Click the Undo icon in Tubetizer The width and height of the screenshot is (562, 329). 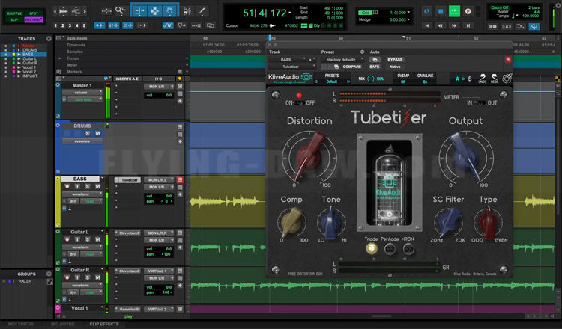point(483,79)
